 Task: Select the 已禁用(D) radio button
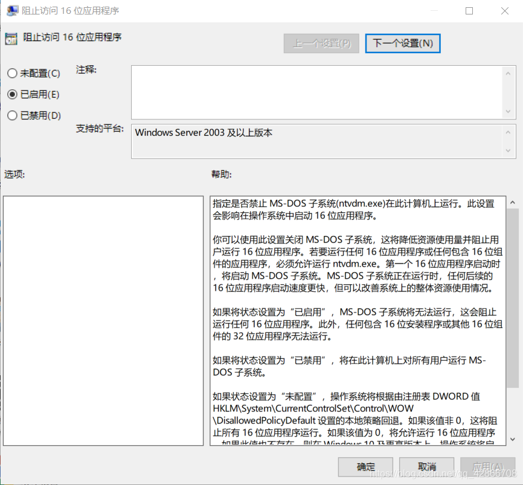(x=11, y=115)
